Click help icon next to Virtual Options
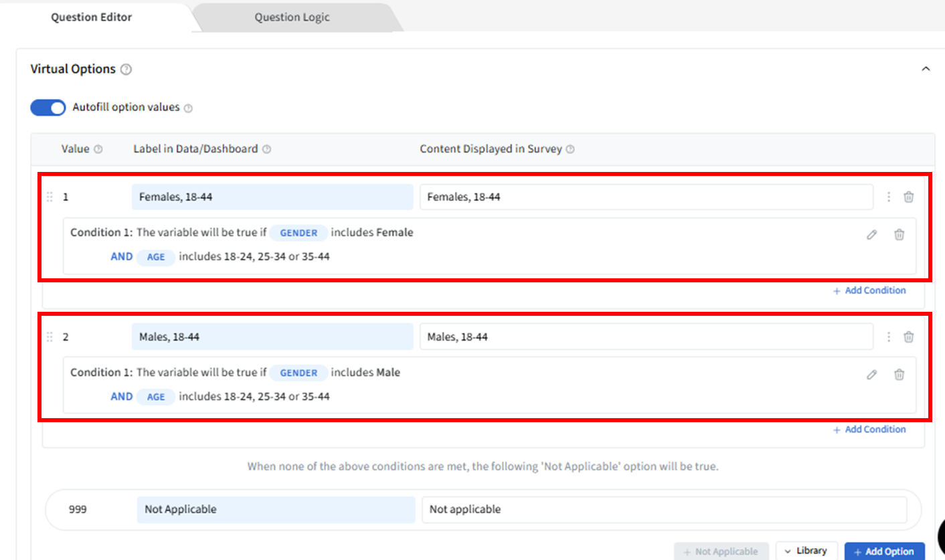 point(126,70)
